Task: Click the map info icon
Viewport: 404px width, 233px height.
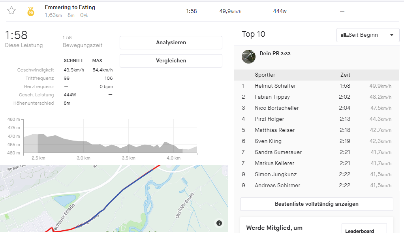Action: [x=219, y=223]
